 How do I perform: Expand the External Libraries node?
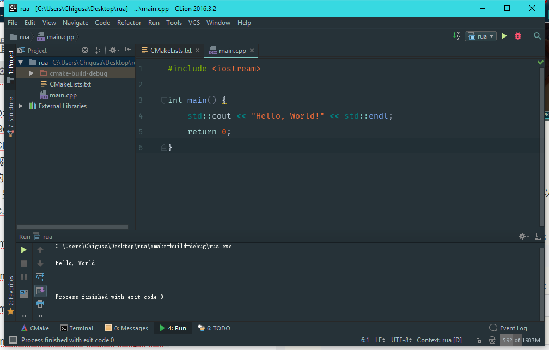pyautogui.click(x=21, y=106)
